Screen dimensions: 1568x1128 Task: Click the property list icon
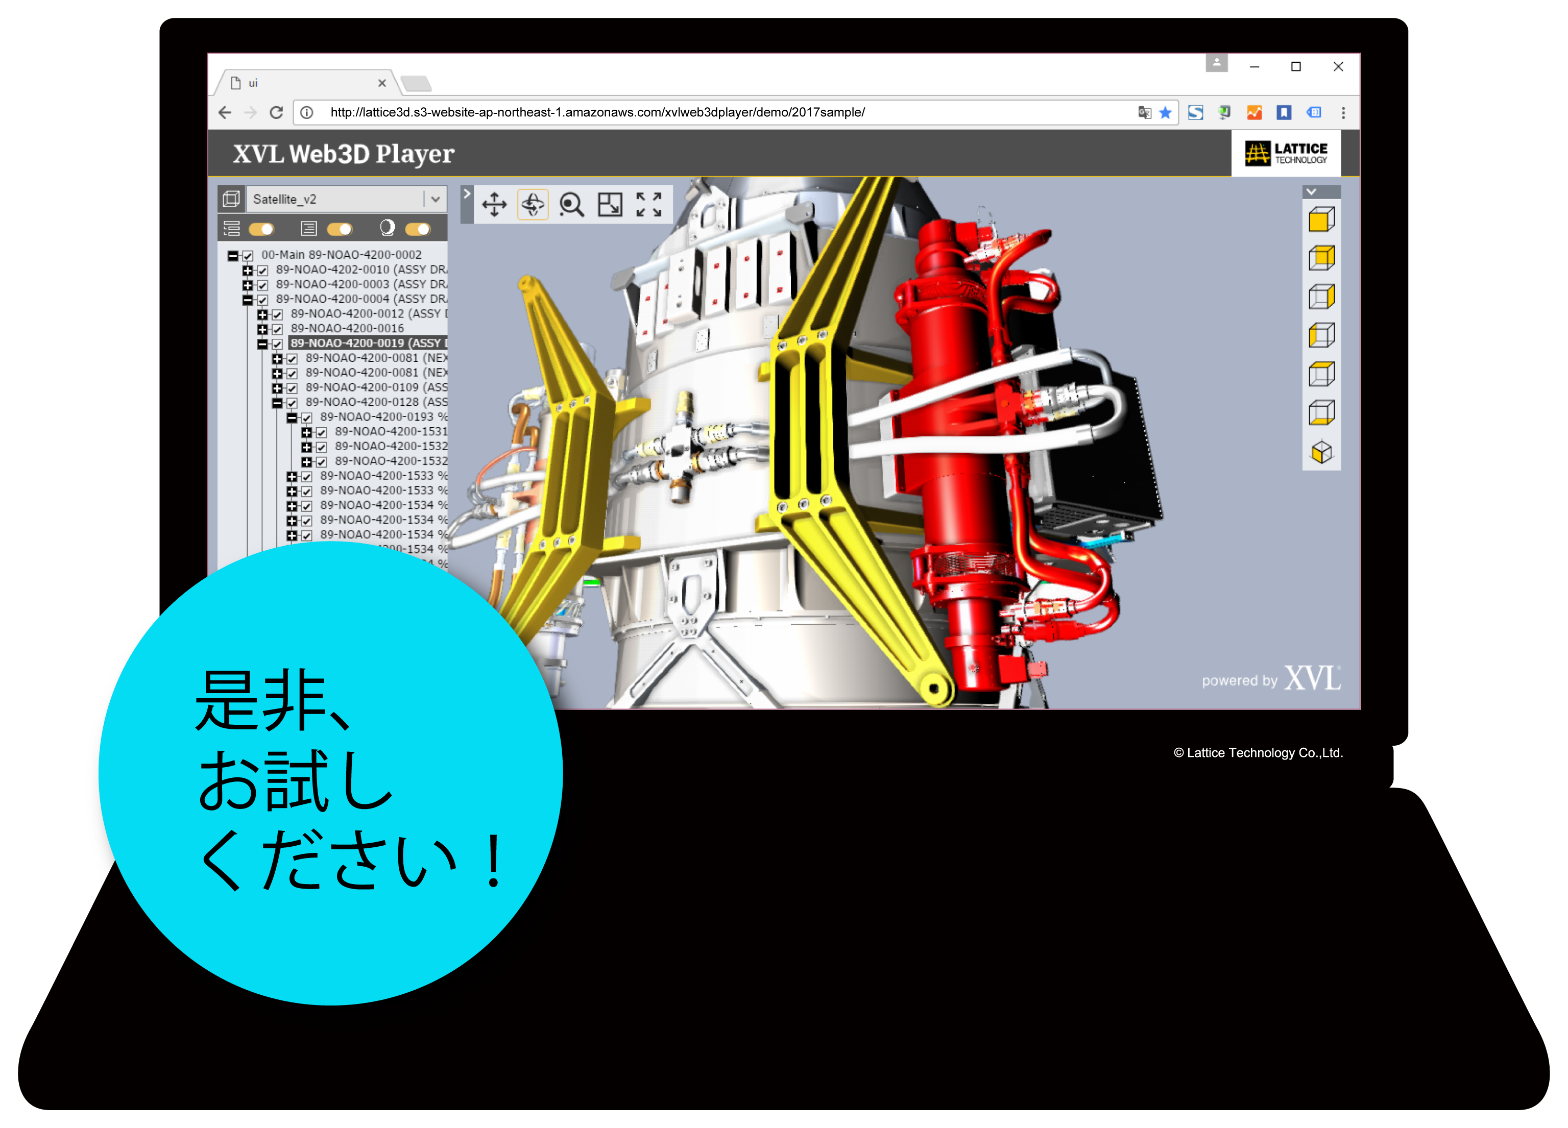(309, 229)
